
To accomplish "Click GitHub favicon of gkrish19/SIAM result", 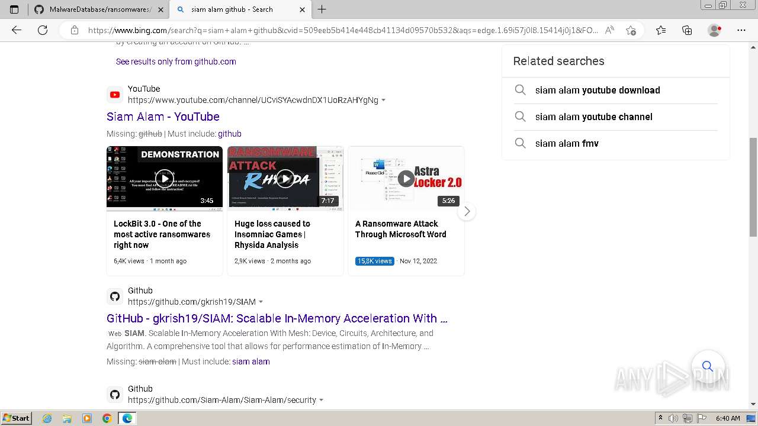I will coord(115,296).
